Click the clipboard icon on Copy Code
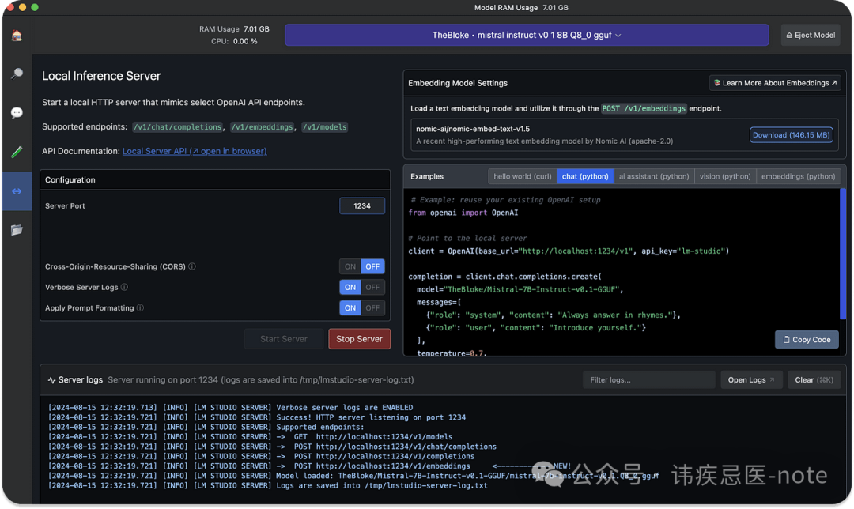The height and width of the screenshot is (509, 854). pos(786,340)
